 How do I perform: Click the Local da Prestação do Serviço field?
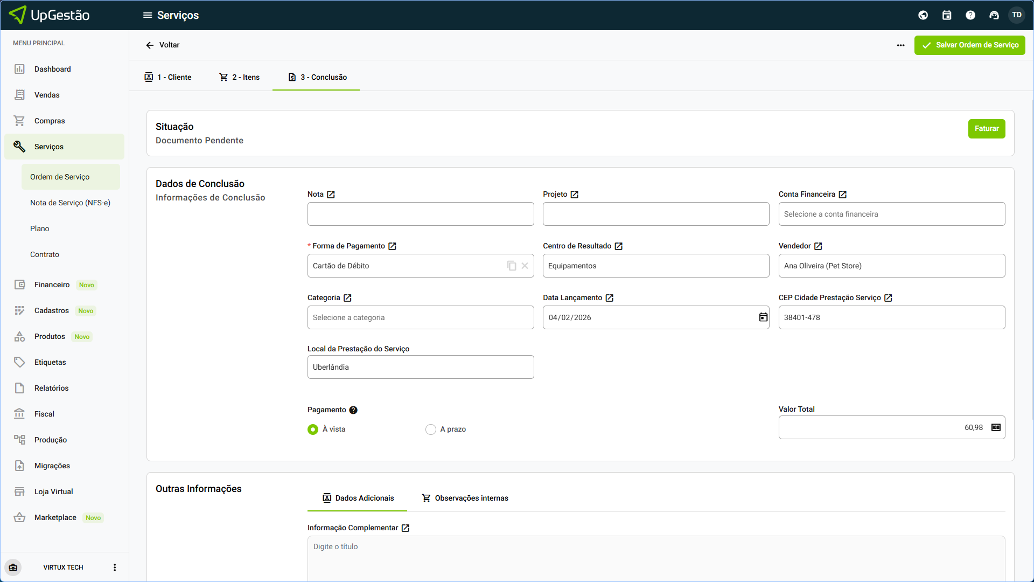tap(420, 367)
